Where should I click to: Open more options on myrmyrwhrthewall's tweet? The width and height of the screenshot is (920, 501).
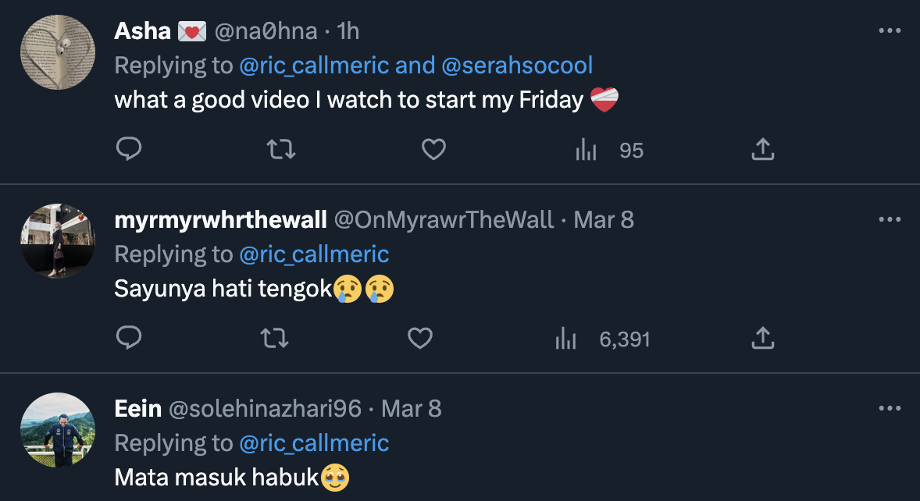point(890,220)
